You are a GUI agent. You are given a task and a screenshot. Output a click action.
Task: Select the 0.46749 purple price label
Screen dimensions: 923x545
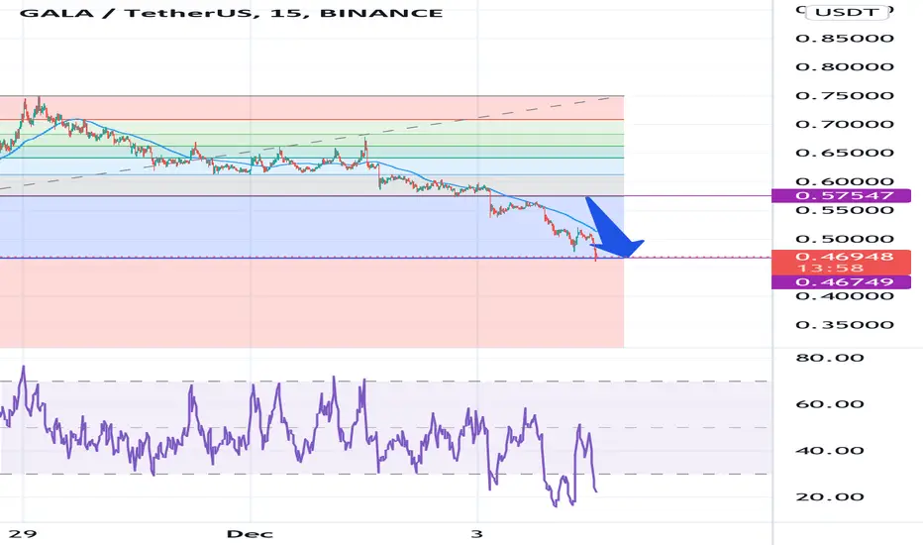(841, 281)
